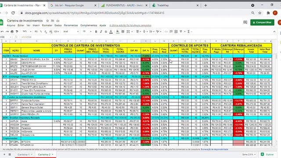Viewport: 281px width, 158px height.
Task: Open the Formatar menu
Action: coord(47,25)
